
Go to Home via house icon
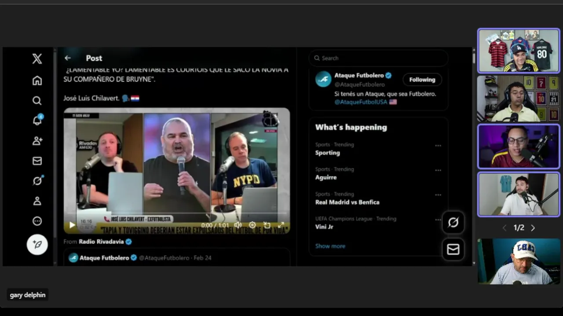(x=37, y=80)
